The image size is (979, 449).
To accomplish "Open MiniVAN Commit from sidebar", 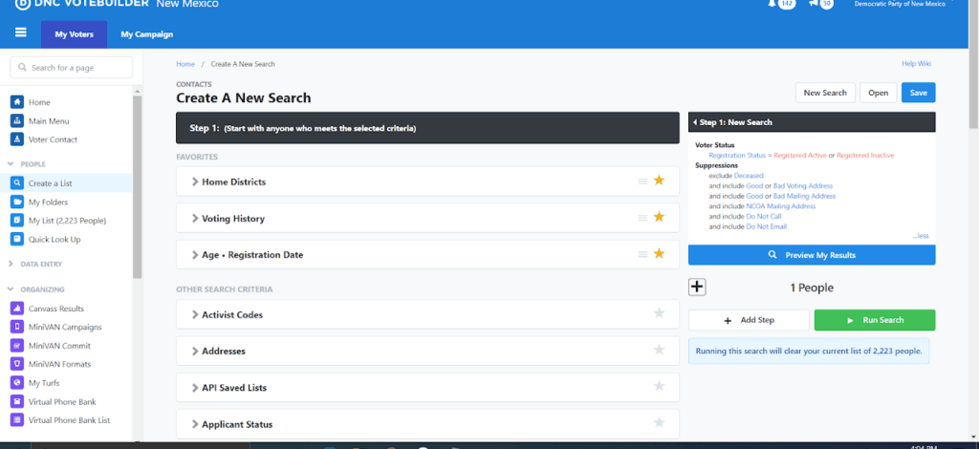I will tap(59, 346).
